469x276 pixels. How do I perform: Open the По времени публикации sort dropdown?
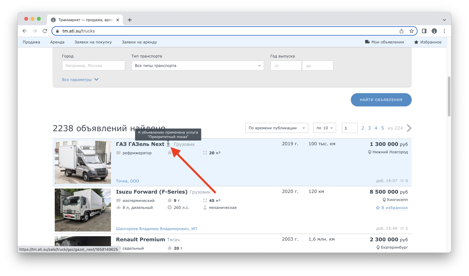[277, 128]
